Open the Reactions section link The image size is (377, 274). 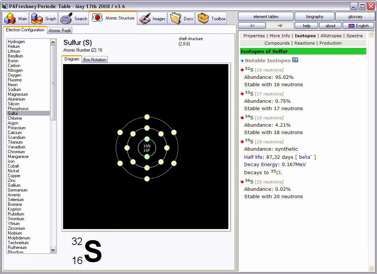pyautogui.click(x=304, y=43)
